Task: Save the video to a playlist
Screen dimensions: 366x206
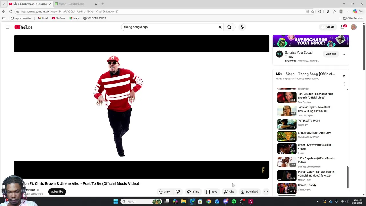Action: [212, 192]
